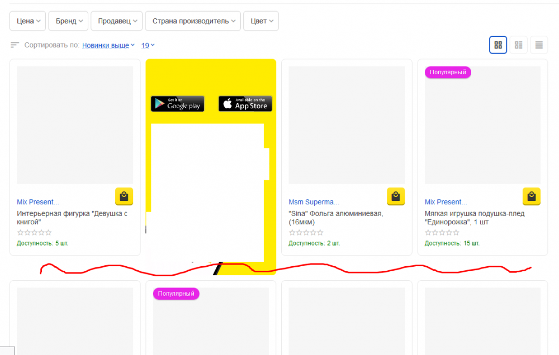Viewport: 559px width, 355px height.
Task: Add Единорожка pillow toy to cart
Action: pyautogui.click(x=532, y=196)
